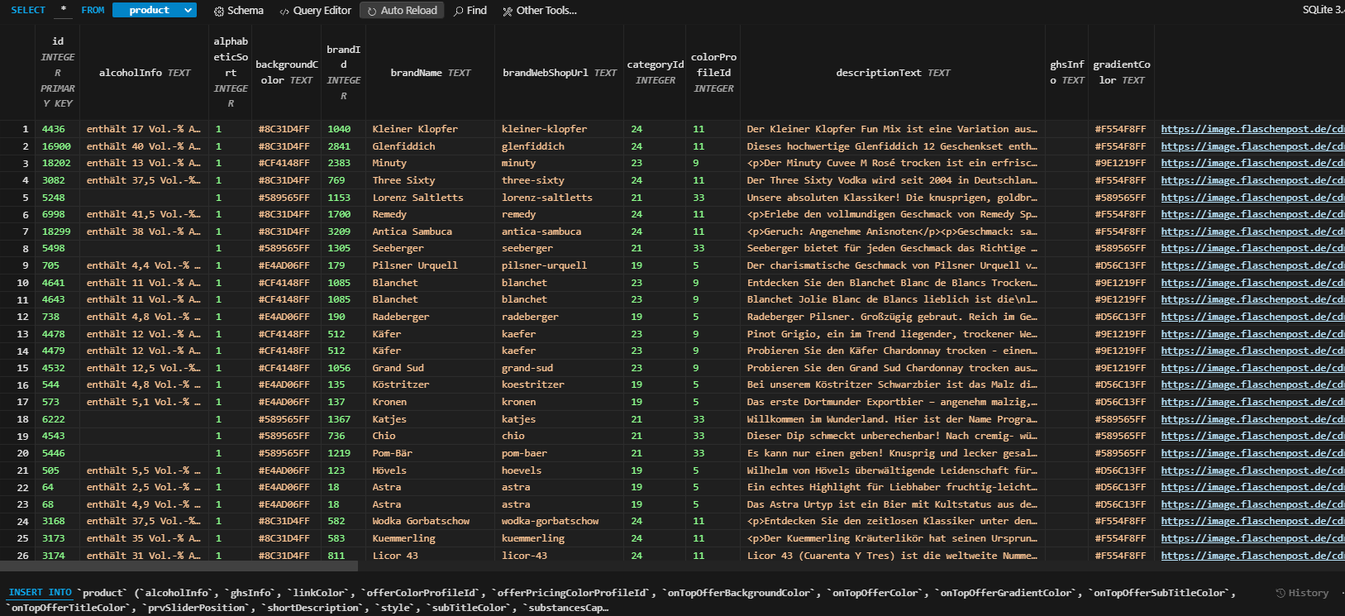Click description starting 'Der Three Sixty Vodka'
Image resolution: width=1345 pixels, height=616 pixels.
pyautogui.click(x=892, y=180)
